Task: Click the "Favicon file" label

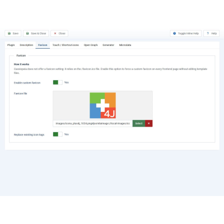Action: coord(21,94)
